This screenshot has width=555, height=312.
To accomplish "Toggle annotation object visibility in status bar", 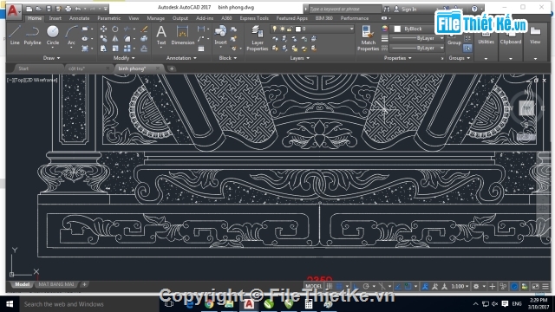I will tap(425, 286).
